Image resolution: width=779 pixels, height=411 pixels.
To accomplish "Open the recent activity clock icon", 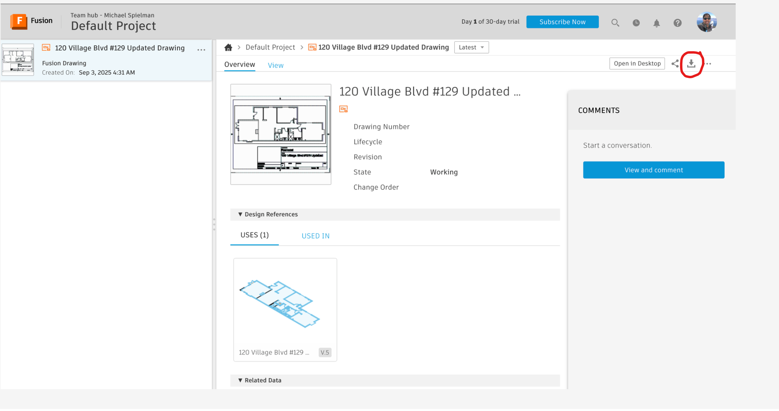I will (636, 23).
